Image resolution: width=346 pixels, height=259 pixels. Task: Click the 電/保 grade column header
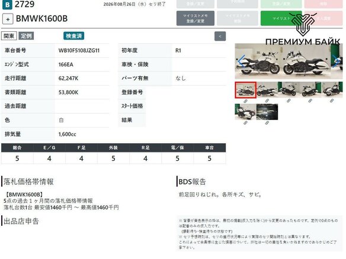pos(177,148)
